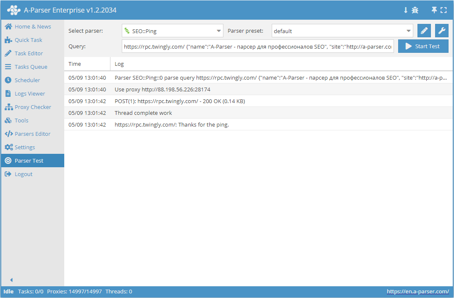Viewport: 454px width, 298px height.
Task: Toggle fullscreen mode icon
Action: pyautogui.click(x=444, y=10)
